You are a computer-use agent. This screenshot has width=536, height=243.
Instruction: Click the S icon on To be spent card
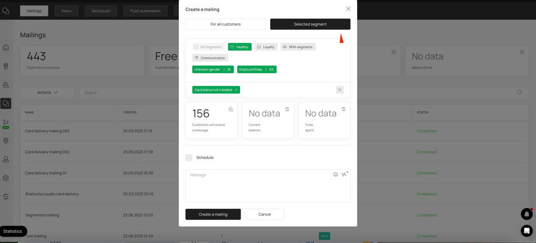(x=344, y=109)
